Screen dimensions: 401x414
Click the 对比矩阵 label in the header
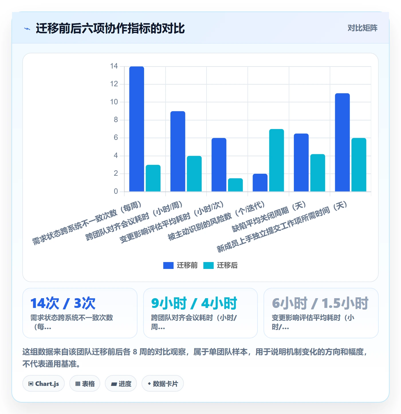point(362,28)
